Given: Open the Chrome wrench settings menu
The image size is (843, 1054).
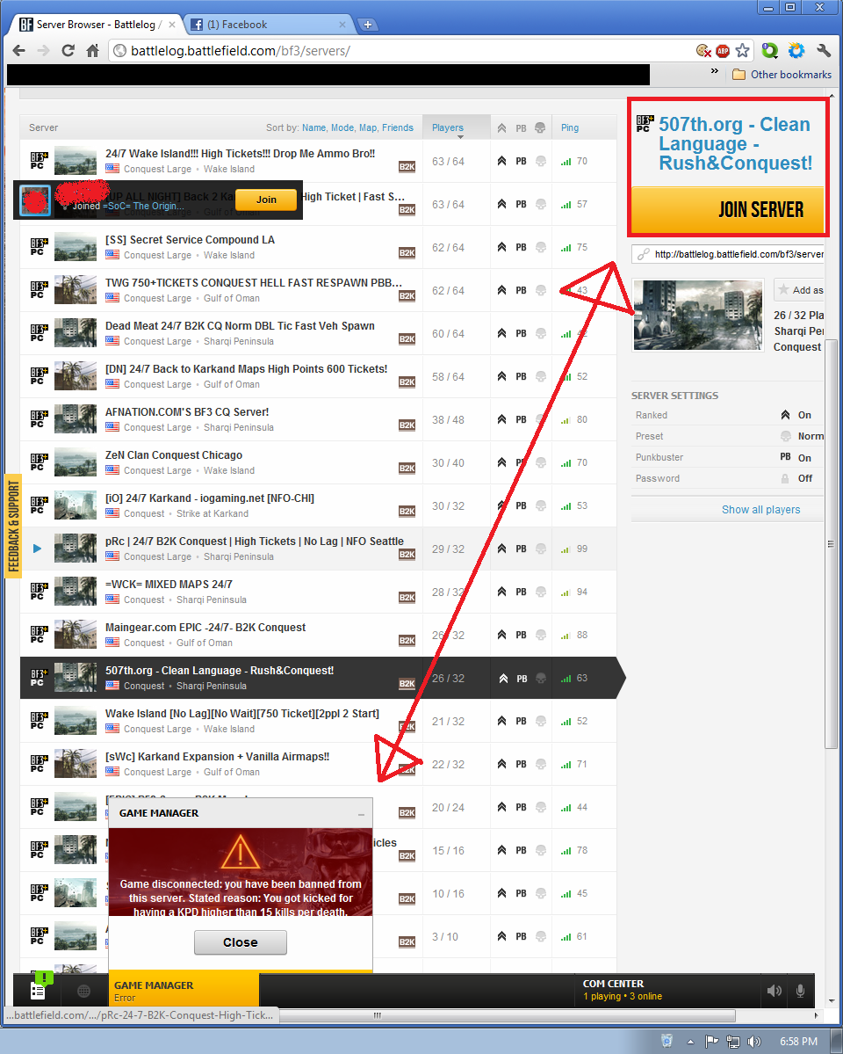Looking at the screenshot, I should click(x=824, y=50).
